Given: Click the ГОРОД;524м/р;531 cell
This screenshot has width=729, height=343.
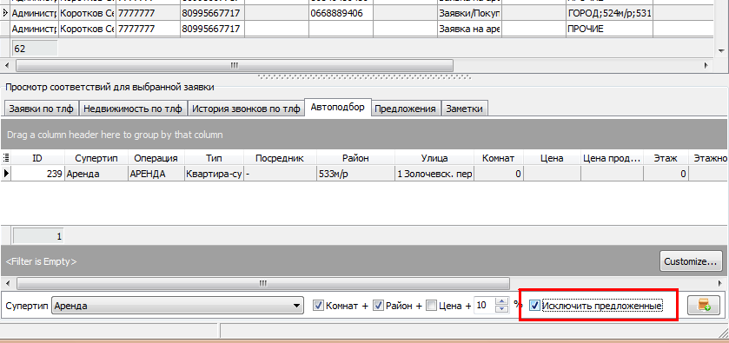Looking at the screenshot, I should click(609, 13).
